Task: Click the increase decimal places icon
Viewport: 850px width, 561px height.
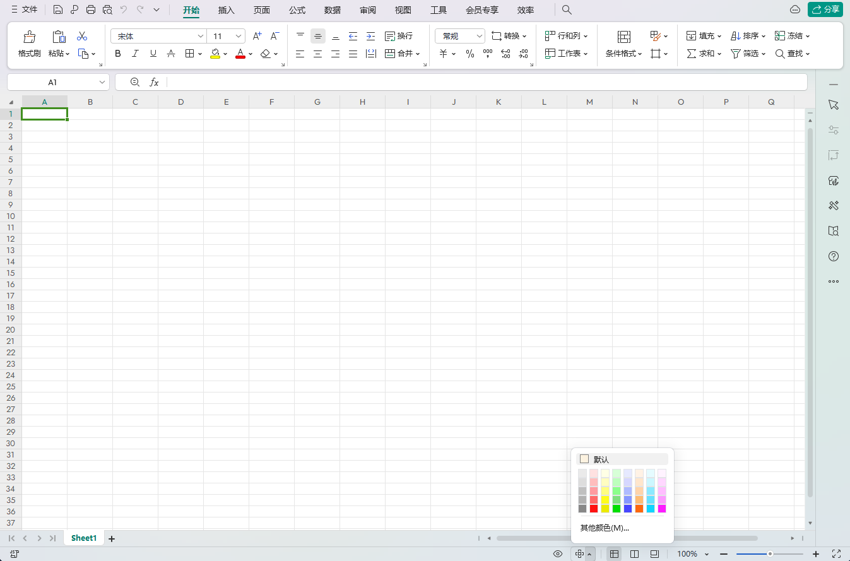Action: pos(505,54)
